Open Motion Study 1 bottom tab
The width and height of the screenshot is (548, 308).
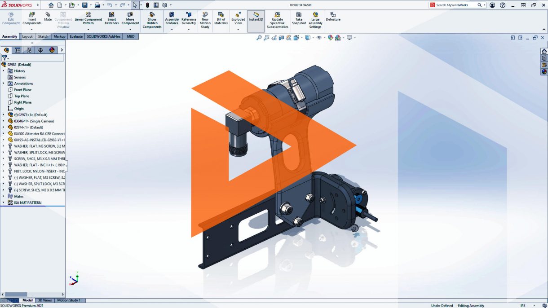point(69,300)
